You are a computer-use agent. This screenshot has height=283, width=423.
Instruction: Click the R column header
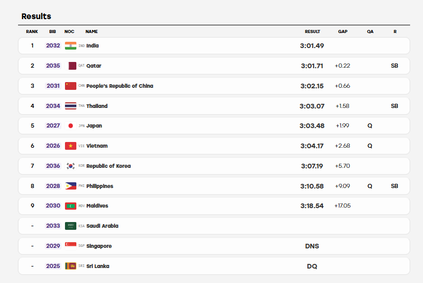(x=395, y=32)
